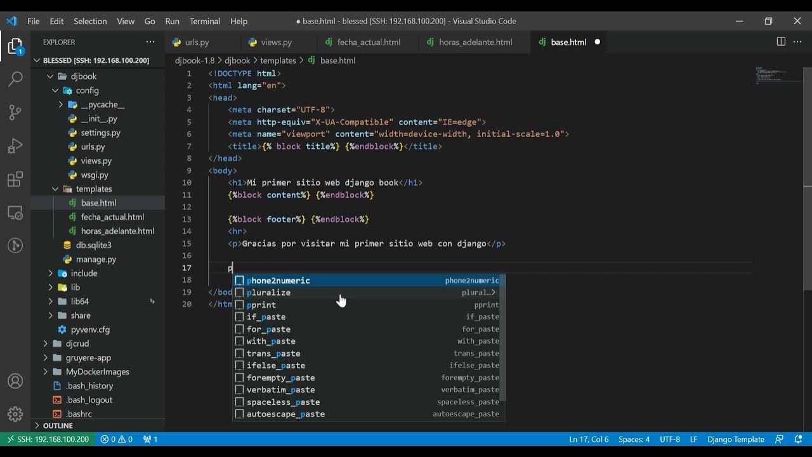Image resolution: width=812 pixels, height=457 pixels.
Task: Change encoding via UTF-8 status
Action: 669,439
